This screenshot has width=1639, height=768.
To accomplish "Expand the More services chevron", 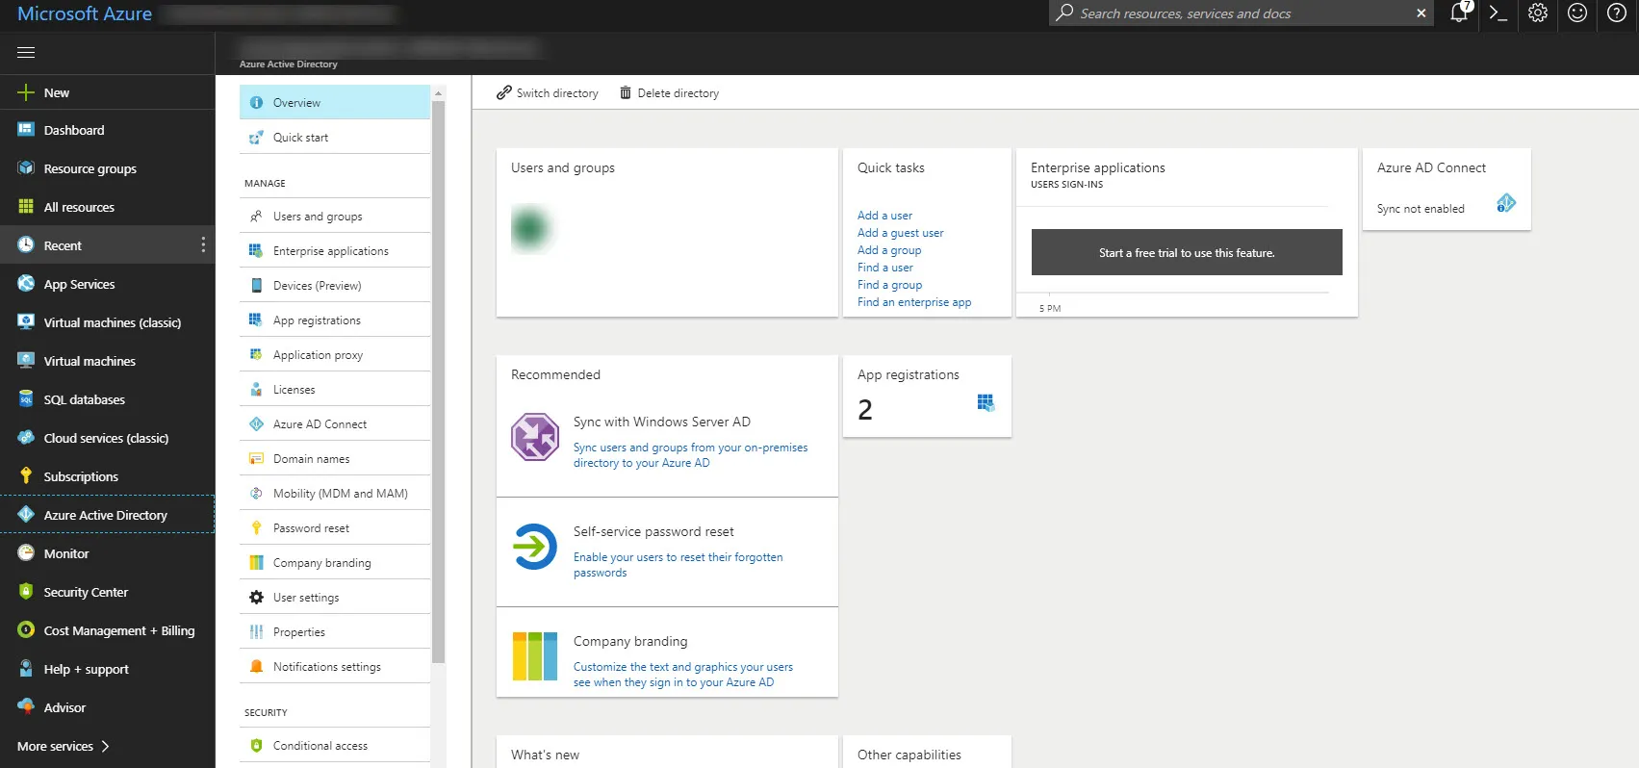I will coord(105,746).
